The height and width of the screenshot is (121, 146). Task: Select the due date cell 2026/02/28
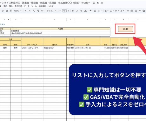pyautogui.click(x=123, y=48)
